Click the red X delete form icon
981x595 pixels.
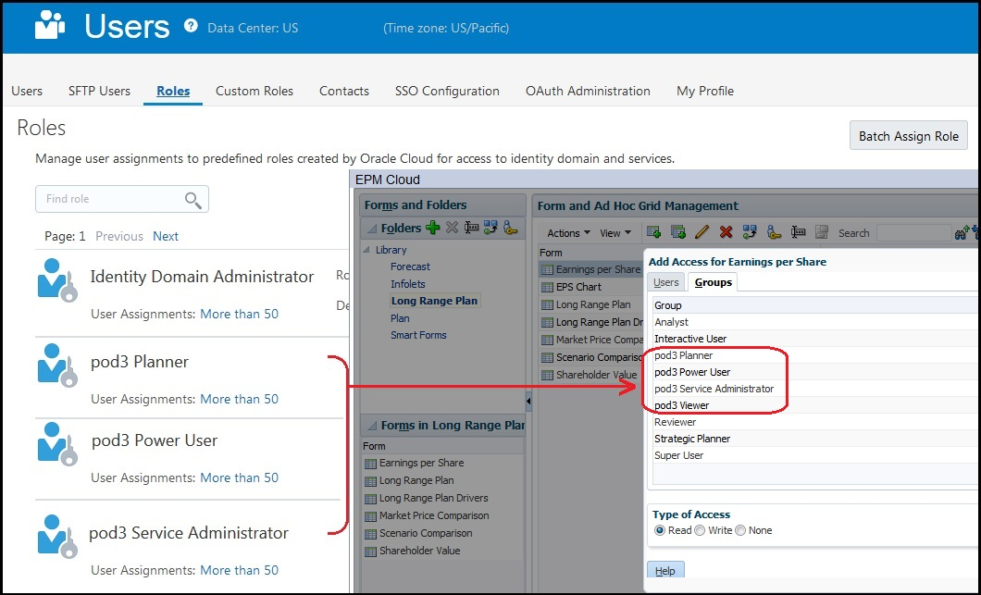[x=726, y=233]
